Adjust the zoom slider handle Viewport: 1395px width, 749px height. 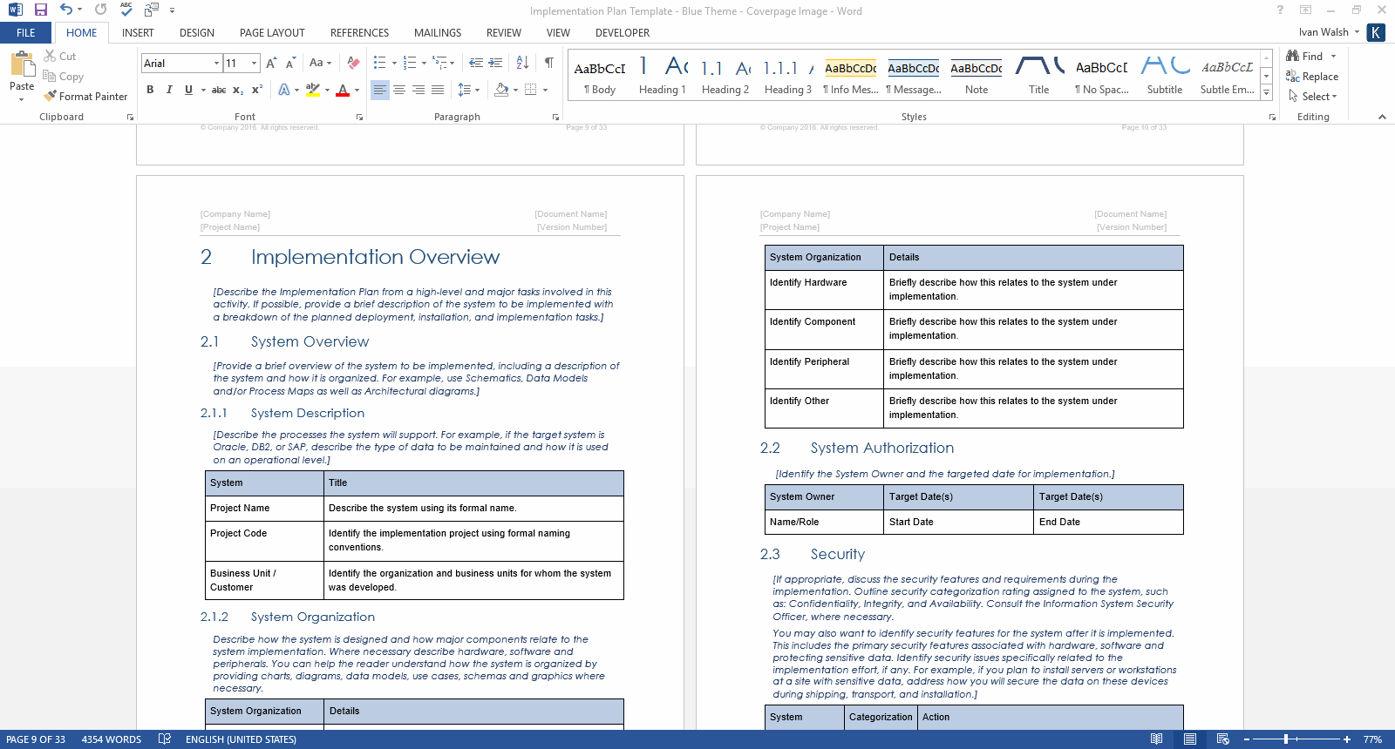tap(1286, 739)
